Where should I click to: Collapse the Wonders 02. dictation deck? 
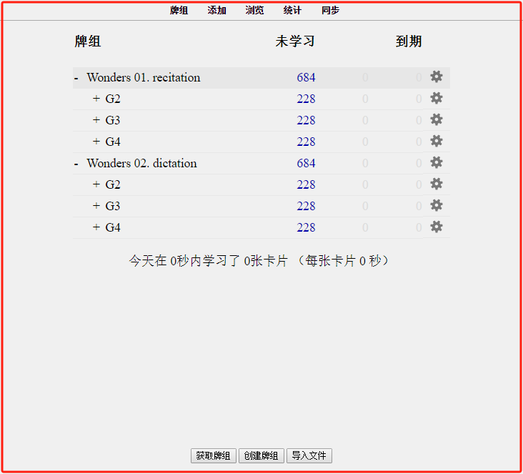[76, 164]
